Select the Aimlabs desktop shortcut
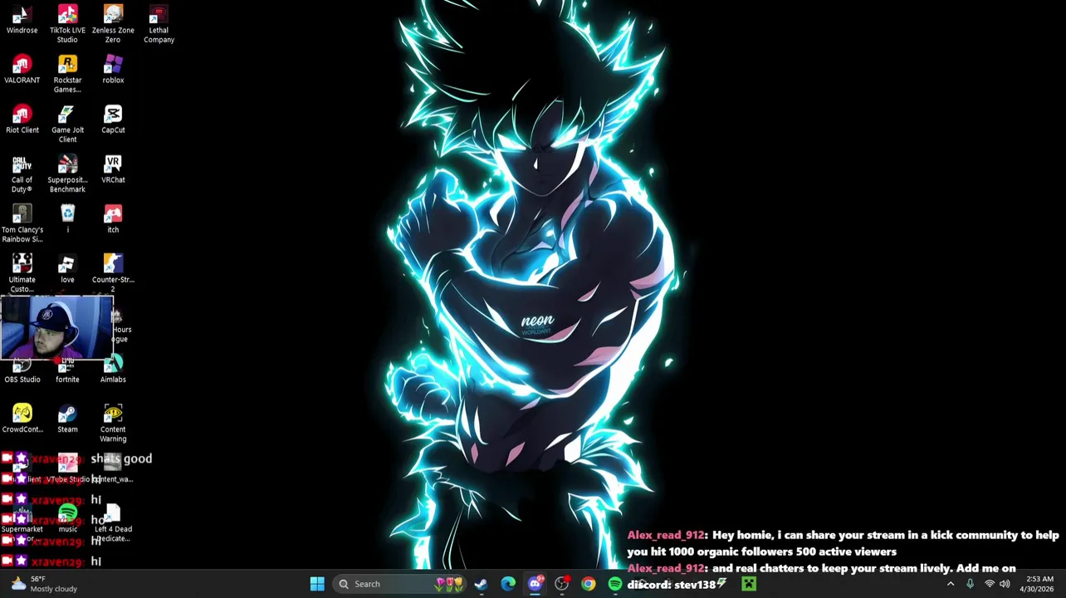1066x598 pixels. click(x=113, y=369)
